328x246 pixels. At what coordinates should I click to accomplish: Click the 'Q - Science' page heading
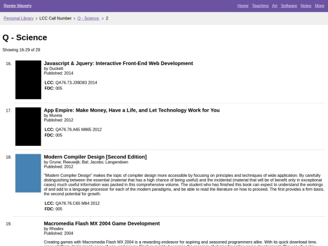[25, 38]
